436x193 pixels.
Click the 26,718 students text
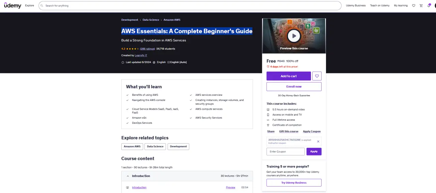pos(166,49)
